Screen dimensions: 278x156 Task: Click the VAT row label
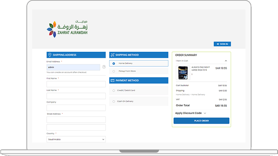[178, 99]
